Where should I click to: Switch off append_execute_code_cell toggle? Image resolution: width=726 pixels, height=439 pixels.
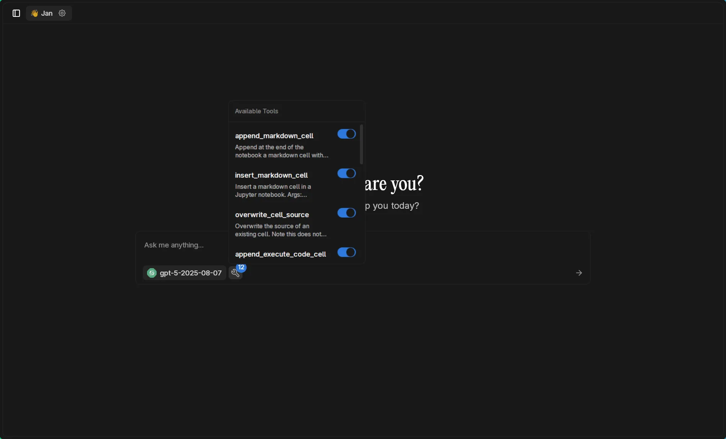tap(346, 252)
